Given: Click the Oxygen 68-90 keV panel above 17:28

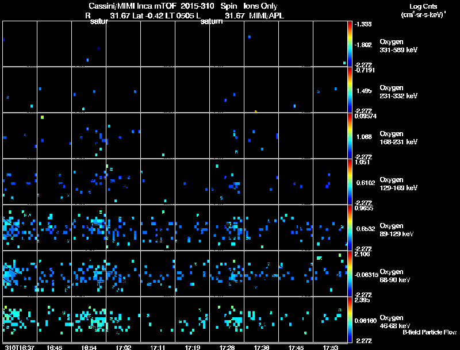Looking at the screenshot, I should point(227,274).
